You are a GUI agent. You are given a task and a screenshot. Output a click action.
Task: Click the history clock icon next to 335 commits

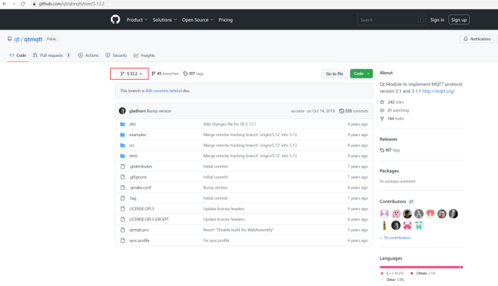pyautogui.click(x=342, y=111)
